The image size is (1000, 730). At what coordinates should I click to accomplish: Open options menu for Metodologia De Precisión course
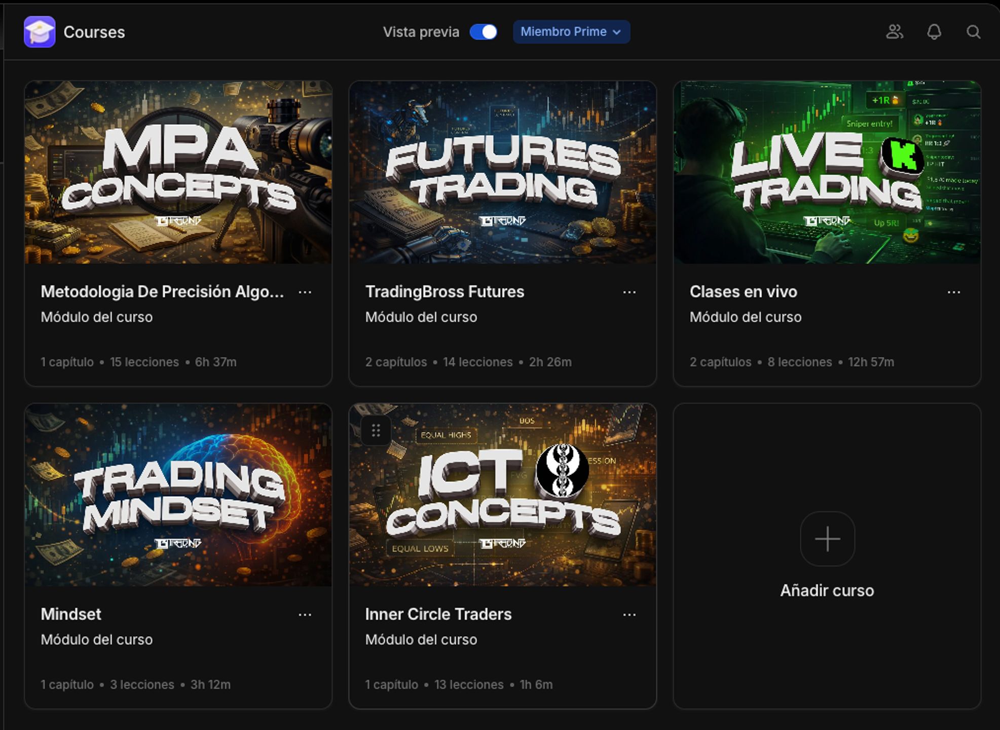point(305,292)
